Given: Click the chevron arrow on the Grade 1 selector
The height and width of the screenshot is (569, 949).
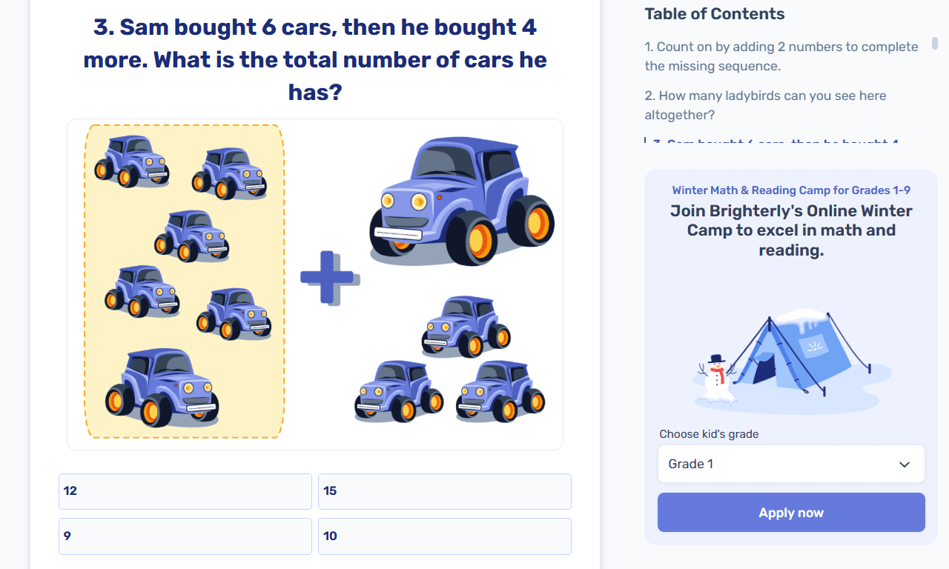Looking at the screenshot, I should [904, 464].
